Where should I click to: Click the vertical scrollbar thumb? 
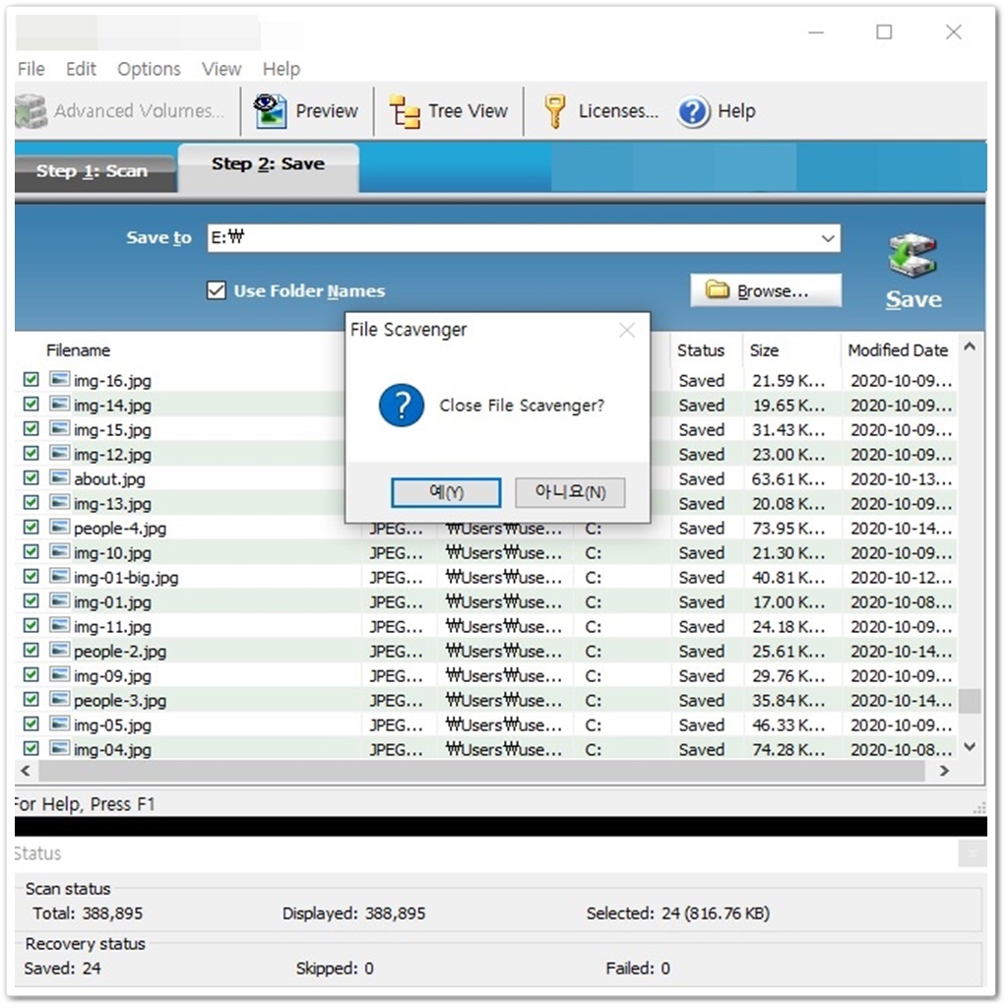coord(970,701)
